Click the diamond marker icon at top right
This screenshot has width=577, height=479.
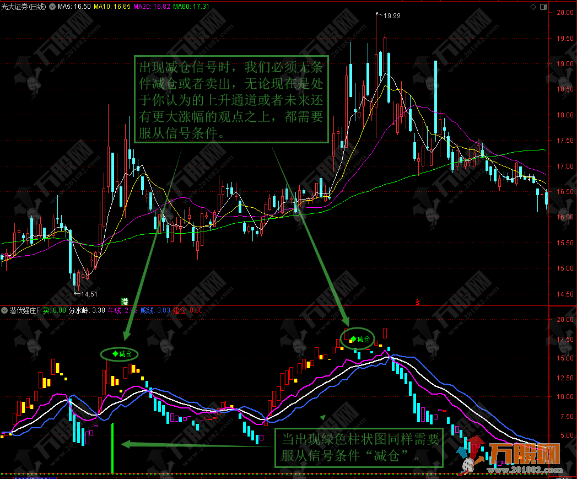[533, 7]
